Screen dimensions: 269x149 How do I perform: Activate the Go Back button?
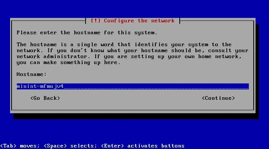pyautogui.click(x=45, y=98)
